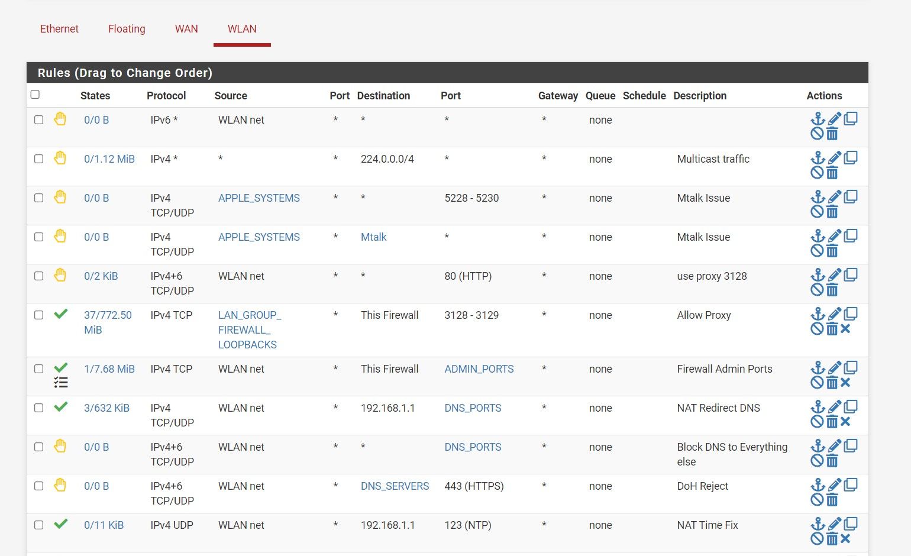Viewport: 911px width, 556px height.
Task: Open the LAN_GROUP_FIREWALL_LOOPBACKS source alias
Action: tap(250, 330)
